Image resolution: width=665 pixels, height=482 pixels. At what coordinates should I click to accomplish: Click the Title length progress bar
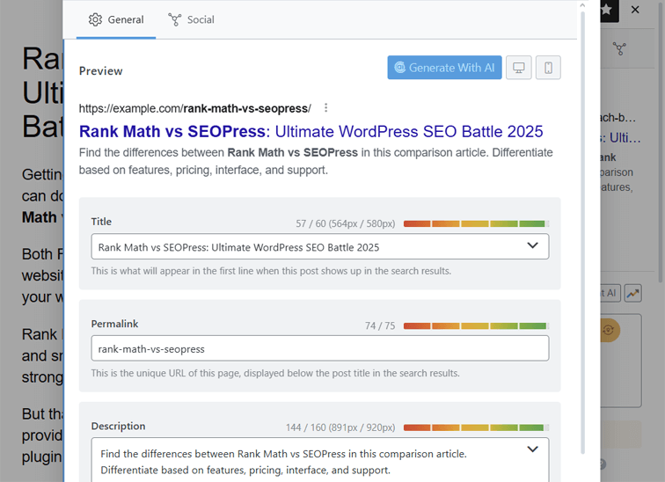coord(476,223)
